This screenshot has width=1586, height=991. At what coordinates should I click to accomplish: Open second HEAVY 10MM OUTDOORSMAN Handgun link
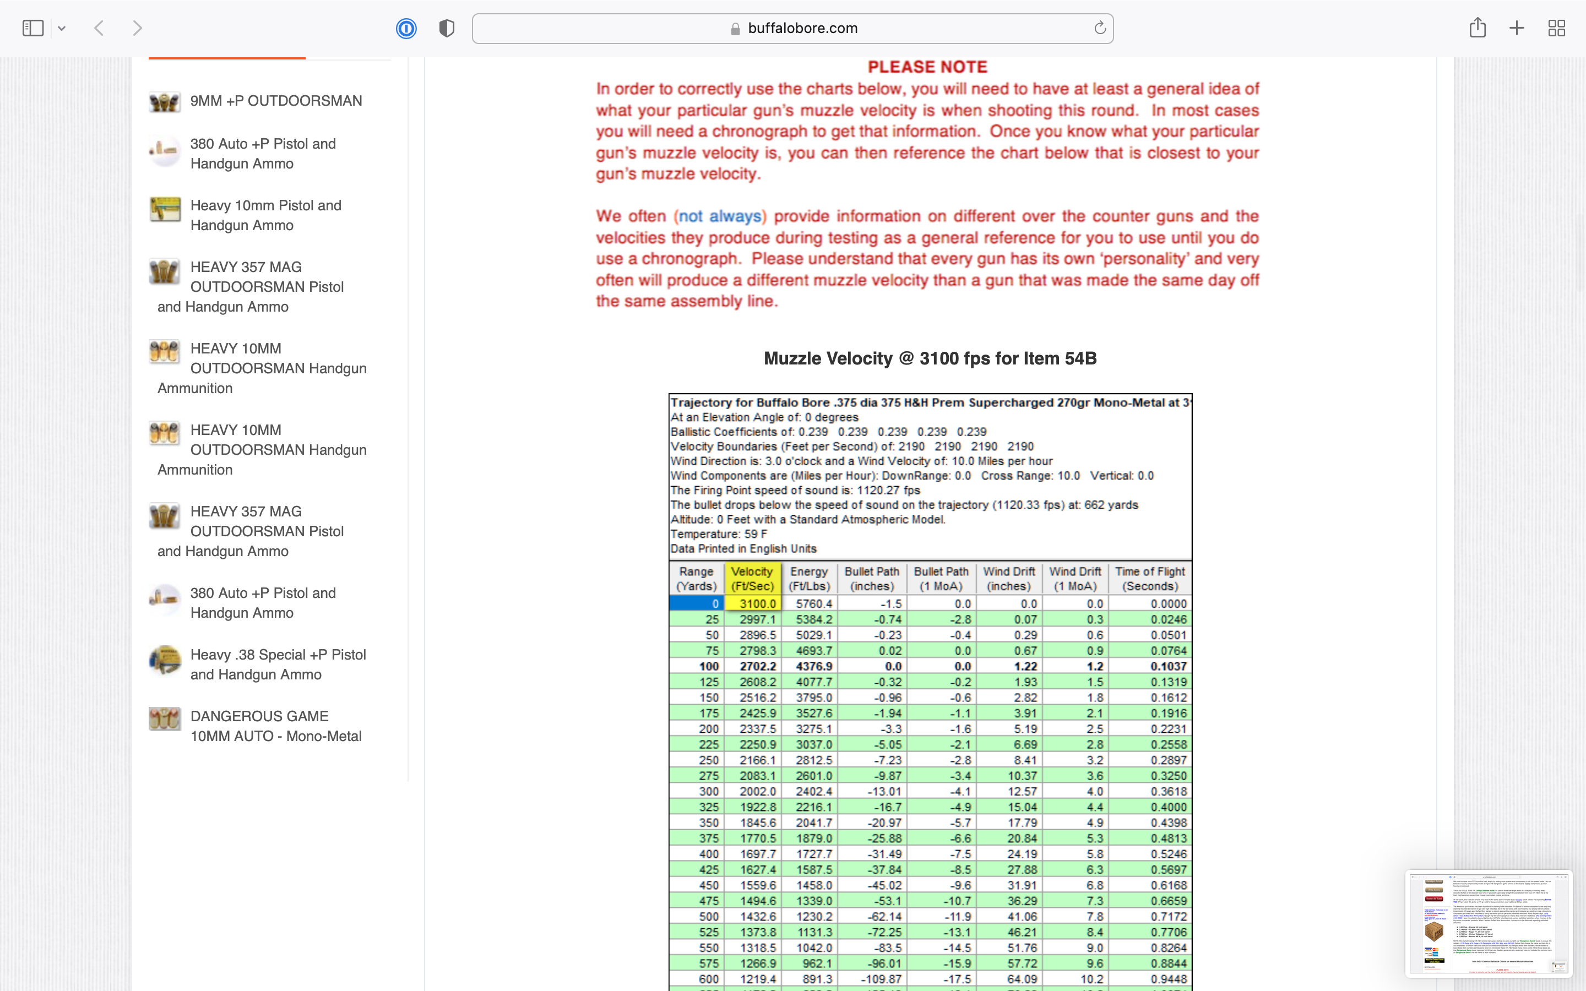point(262,450)
